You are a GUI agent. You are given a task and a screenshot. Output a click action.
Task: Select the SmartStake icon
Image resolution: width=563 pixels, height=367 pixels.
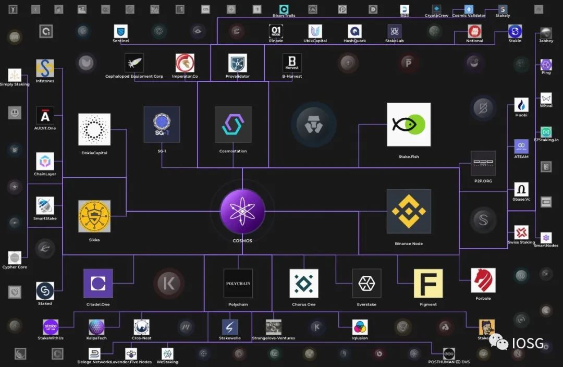[x=45, y=206]
